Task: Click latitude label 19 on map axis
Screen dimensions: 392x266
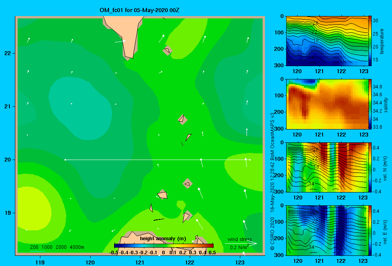Action: point(8,213)
